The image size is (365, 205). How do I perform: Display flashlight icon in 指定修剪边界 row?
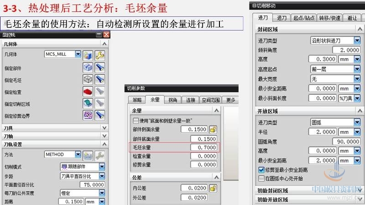pos(99,115)
